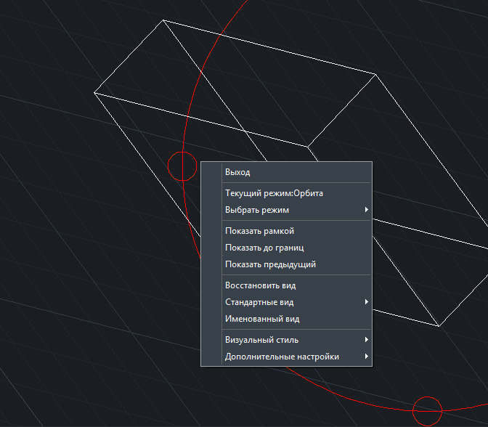The height and width of the screenshot is (427, 488).
Task: Expand arrow beside Визуальный стиль
Action: 367,340
